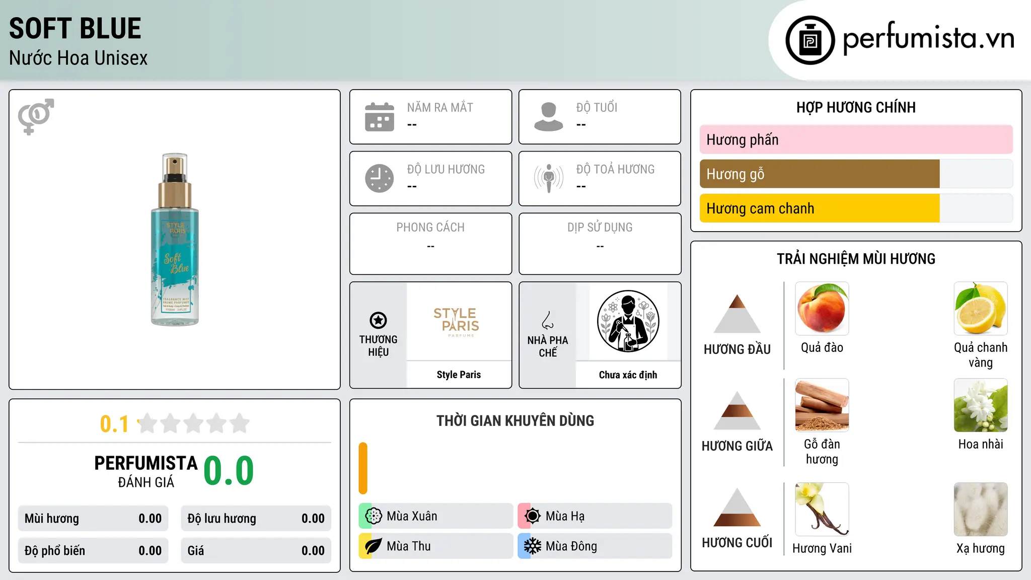1031x580 pixels.
Task: Click the Hợp hương chính heading
Action: coord(856,107)
